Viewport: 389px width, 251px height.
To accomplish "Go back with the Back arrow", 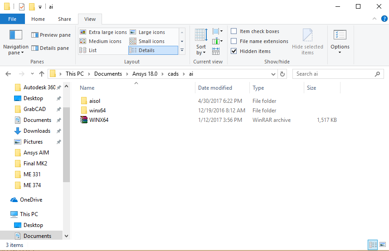I will (x=8, y=74).
